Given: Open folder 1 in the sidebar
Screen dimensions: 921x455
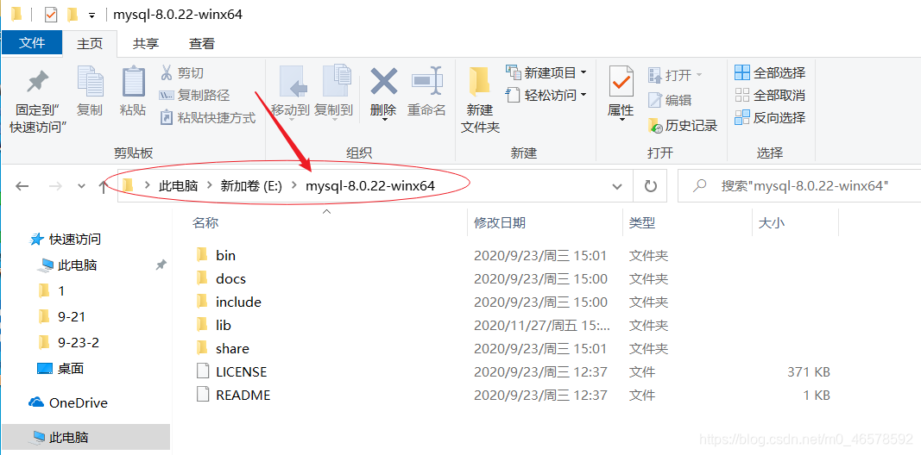Looking at the screenshot, I should tap(61, 290).
